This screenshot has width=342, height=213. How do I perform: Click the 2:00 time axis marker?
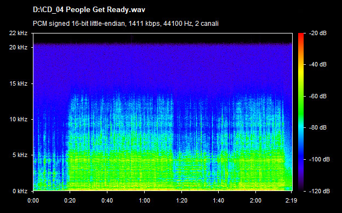pyautogui.click(x=255, y=200)
